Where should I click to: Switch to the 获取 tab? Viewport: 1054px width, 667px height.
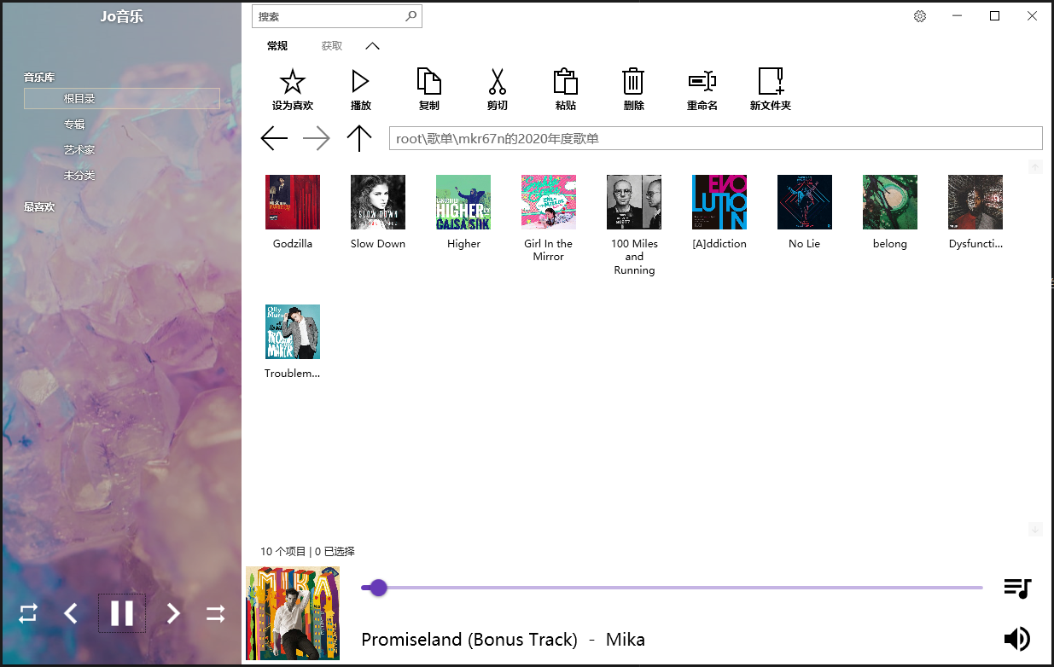pos(332,46)
